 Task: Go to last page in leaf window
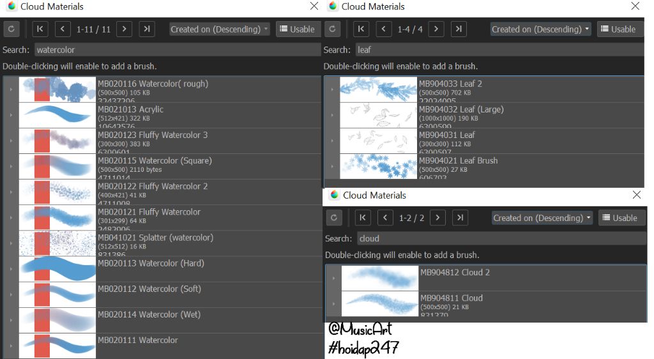click(x=459, y=29)
